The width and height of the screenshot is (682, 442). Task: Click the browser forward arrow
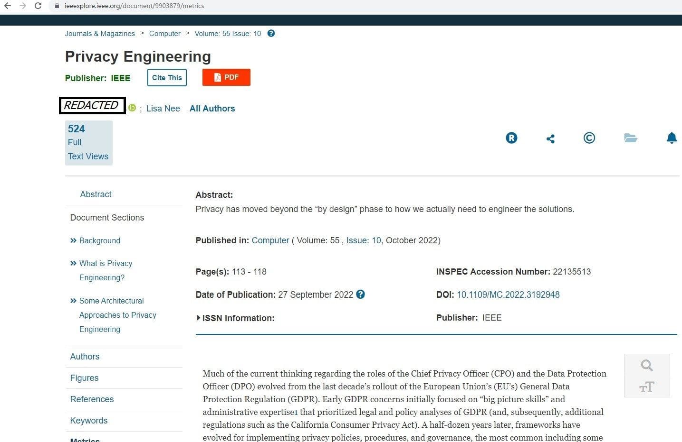23,6
